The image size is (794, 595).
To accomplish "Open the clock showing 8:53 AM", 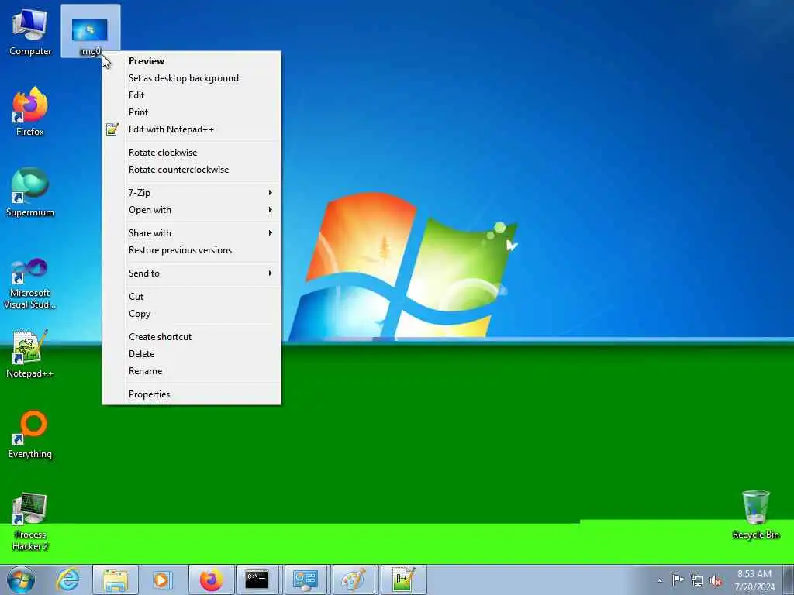I will 754,580.
